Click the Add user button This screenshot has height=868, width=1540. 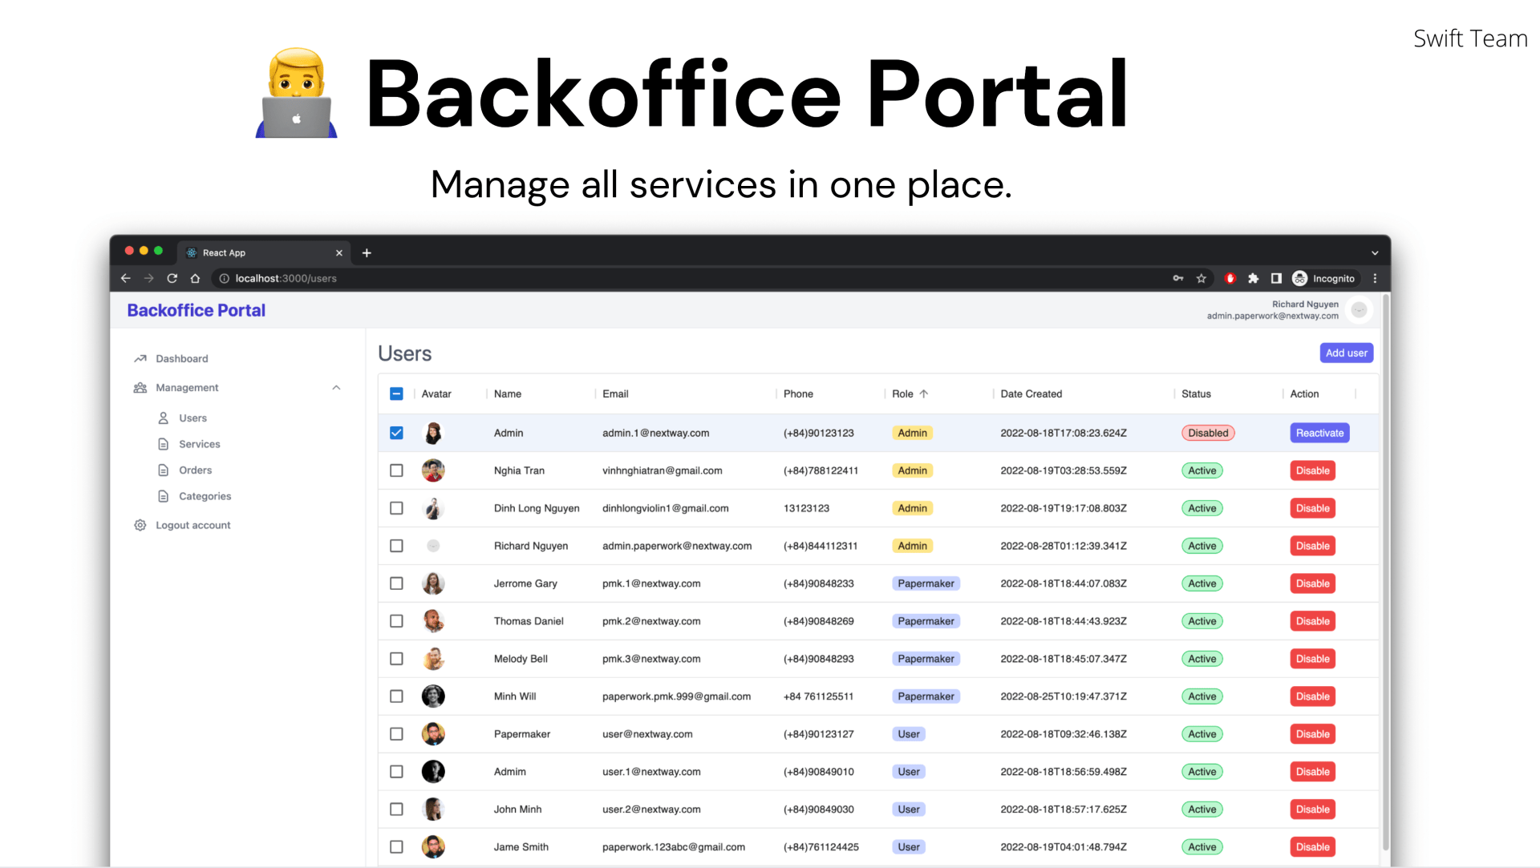(1347, 353)
